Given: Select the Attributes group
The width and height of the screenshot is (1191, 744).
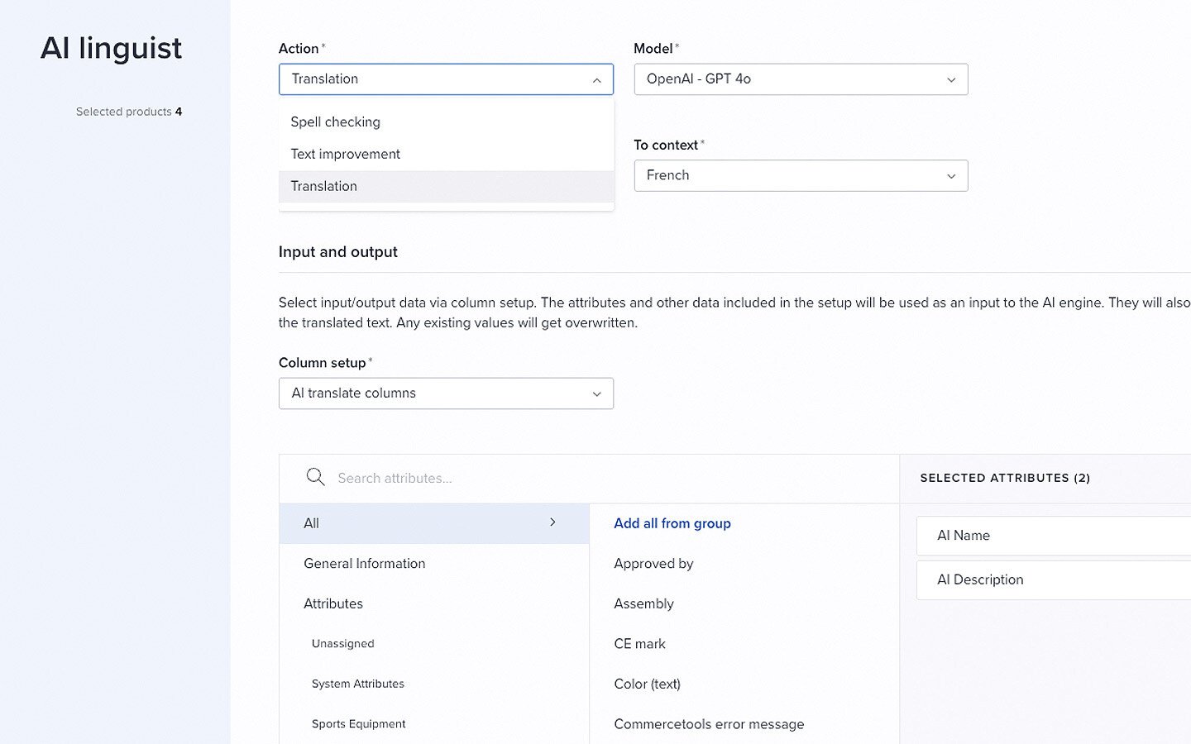Looking at the screenshot, I should click(x=333, y=603).
